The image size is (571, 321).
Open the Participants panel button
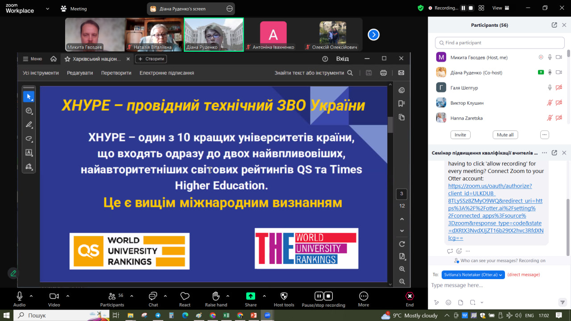tap(112, 299)
